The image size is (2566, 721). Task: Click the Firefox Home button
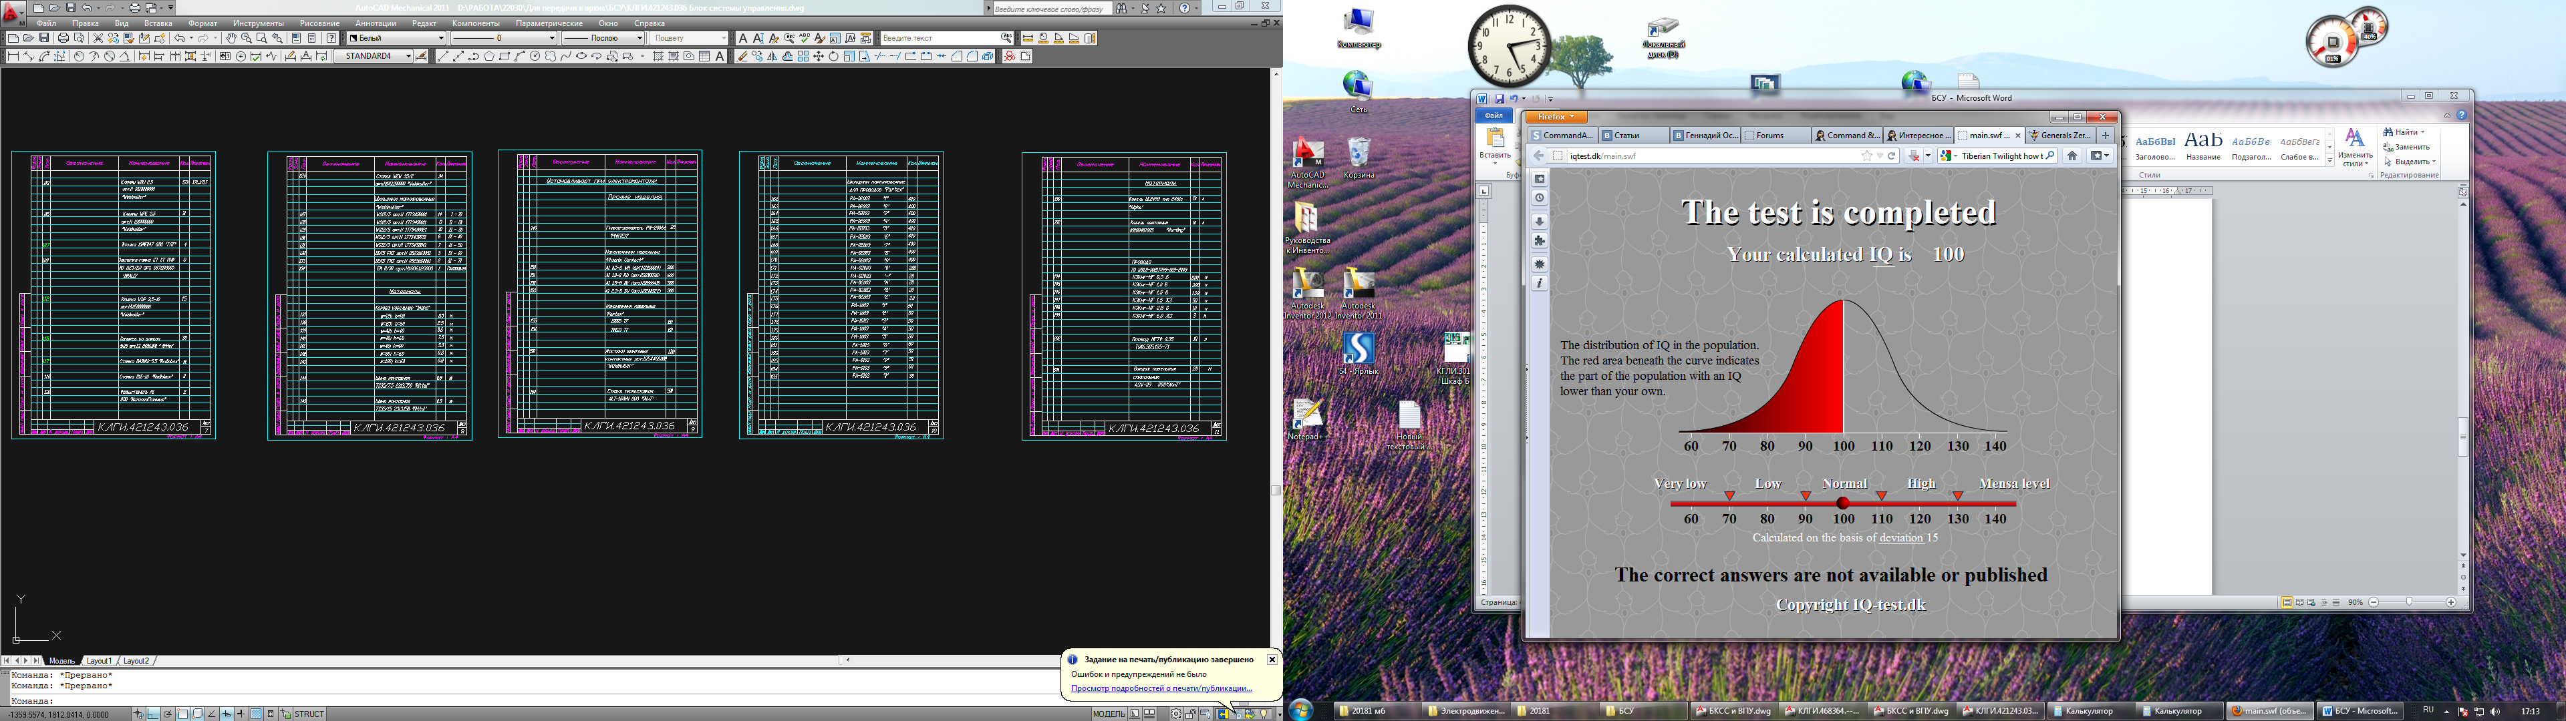pos(2072,156)
